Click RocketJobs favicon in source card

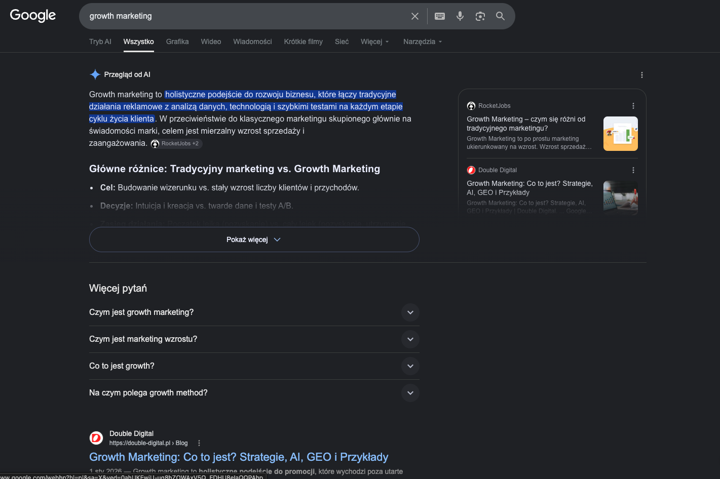471,106
